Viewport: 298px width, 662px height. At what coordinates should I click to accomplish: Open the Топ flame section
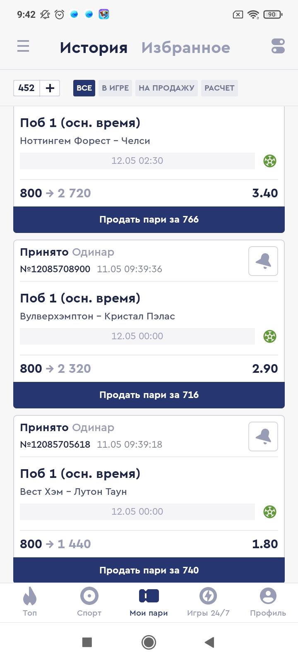tap(30, 602)
